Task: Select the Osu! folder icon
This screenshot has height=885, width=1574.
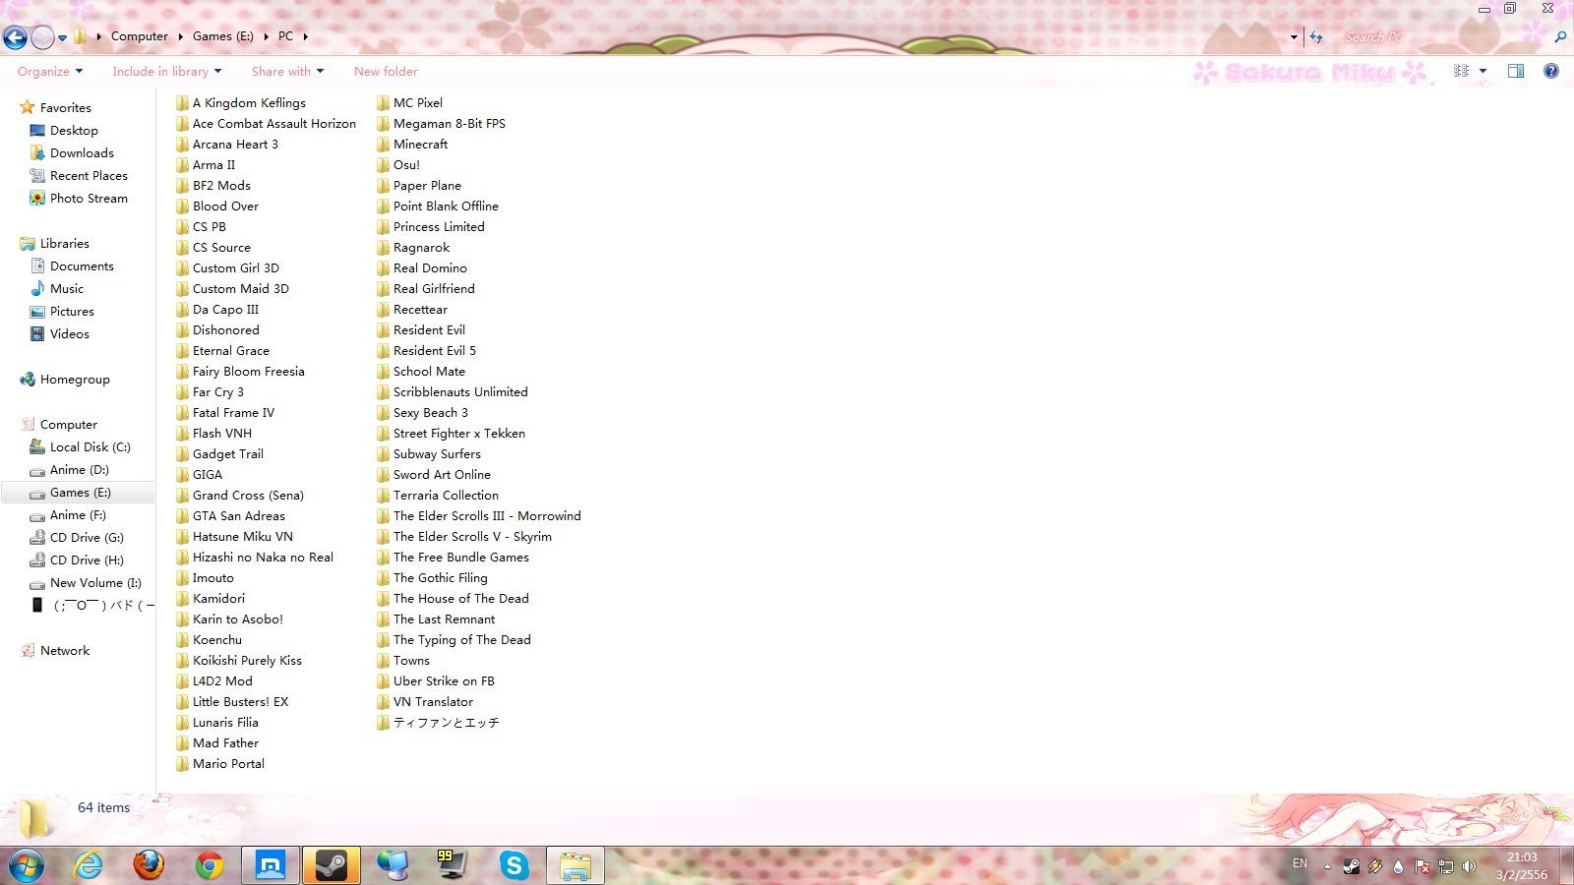Action: pyautogui.click(x=384, y=165)
